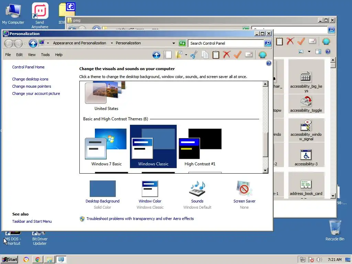Click the Screen Saver icon
The image size is (352, 264).
pos(244,189)
